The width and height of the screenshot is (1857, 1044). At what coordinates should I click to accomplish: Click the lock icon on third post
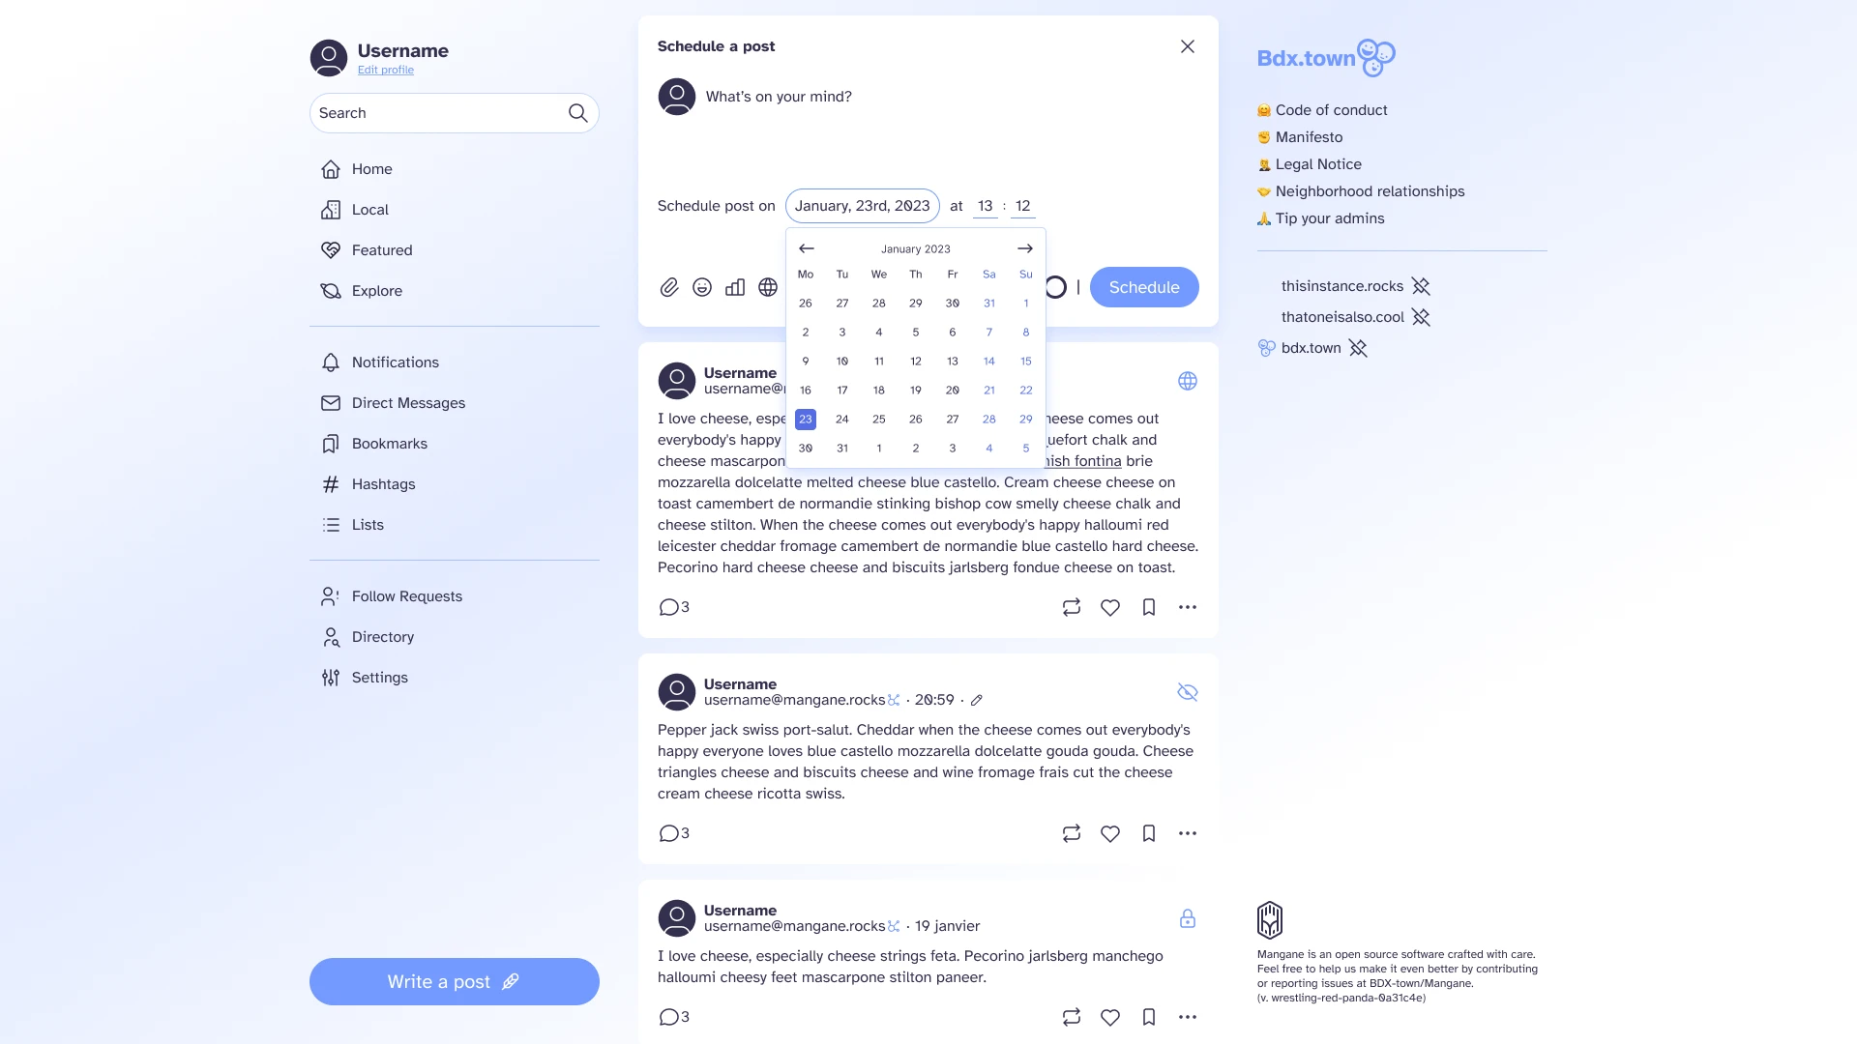pos(1186,917)
